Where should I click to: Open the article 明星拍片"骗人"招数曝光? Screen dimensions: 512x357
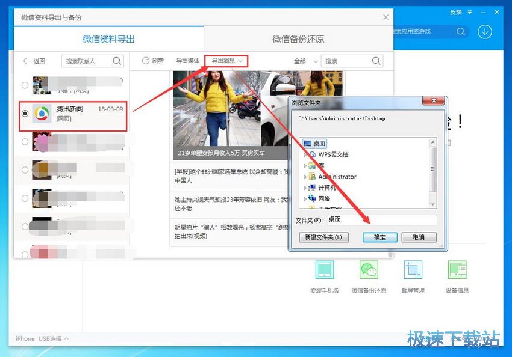[x=230, y=231]
